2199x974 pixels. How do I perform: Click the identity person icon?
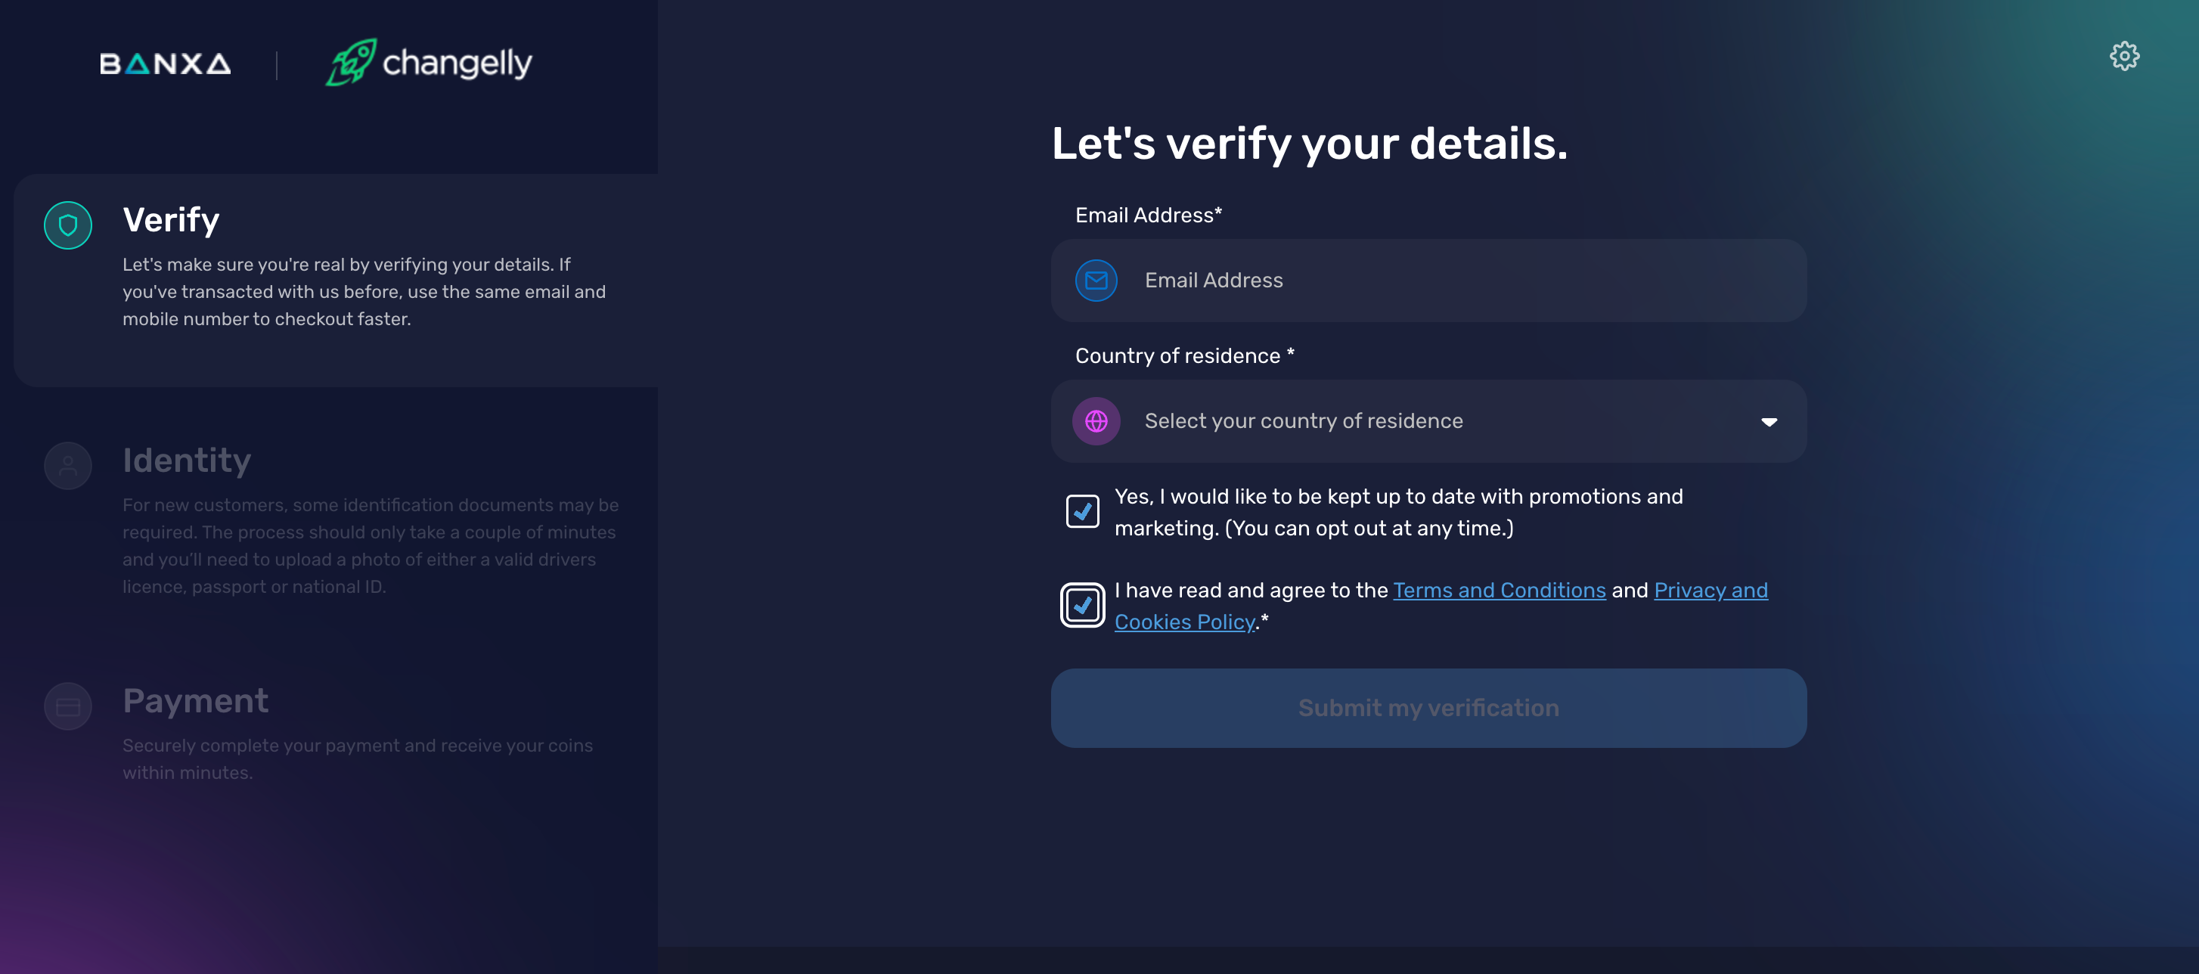click(x=67, y=466)
